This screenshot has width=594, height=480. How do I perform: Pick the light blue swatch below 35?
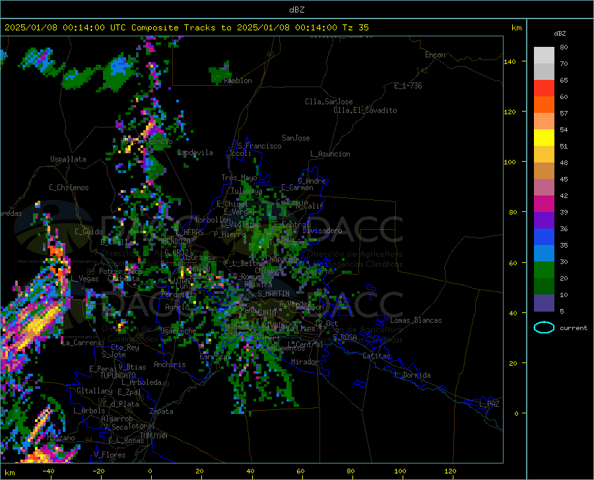point(544,254)
